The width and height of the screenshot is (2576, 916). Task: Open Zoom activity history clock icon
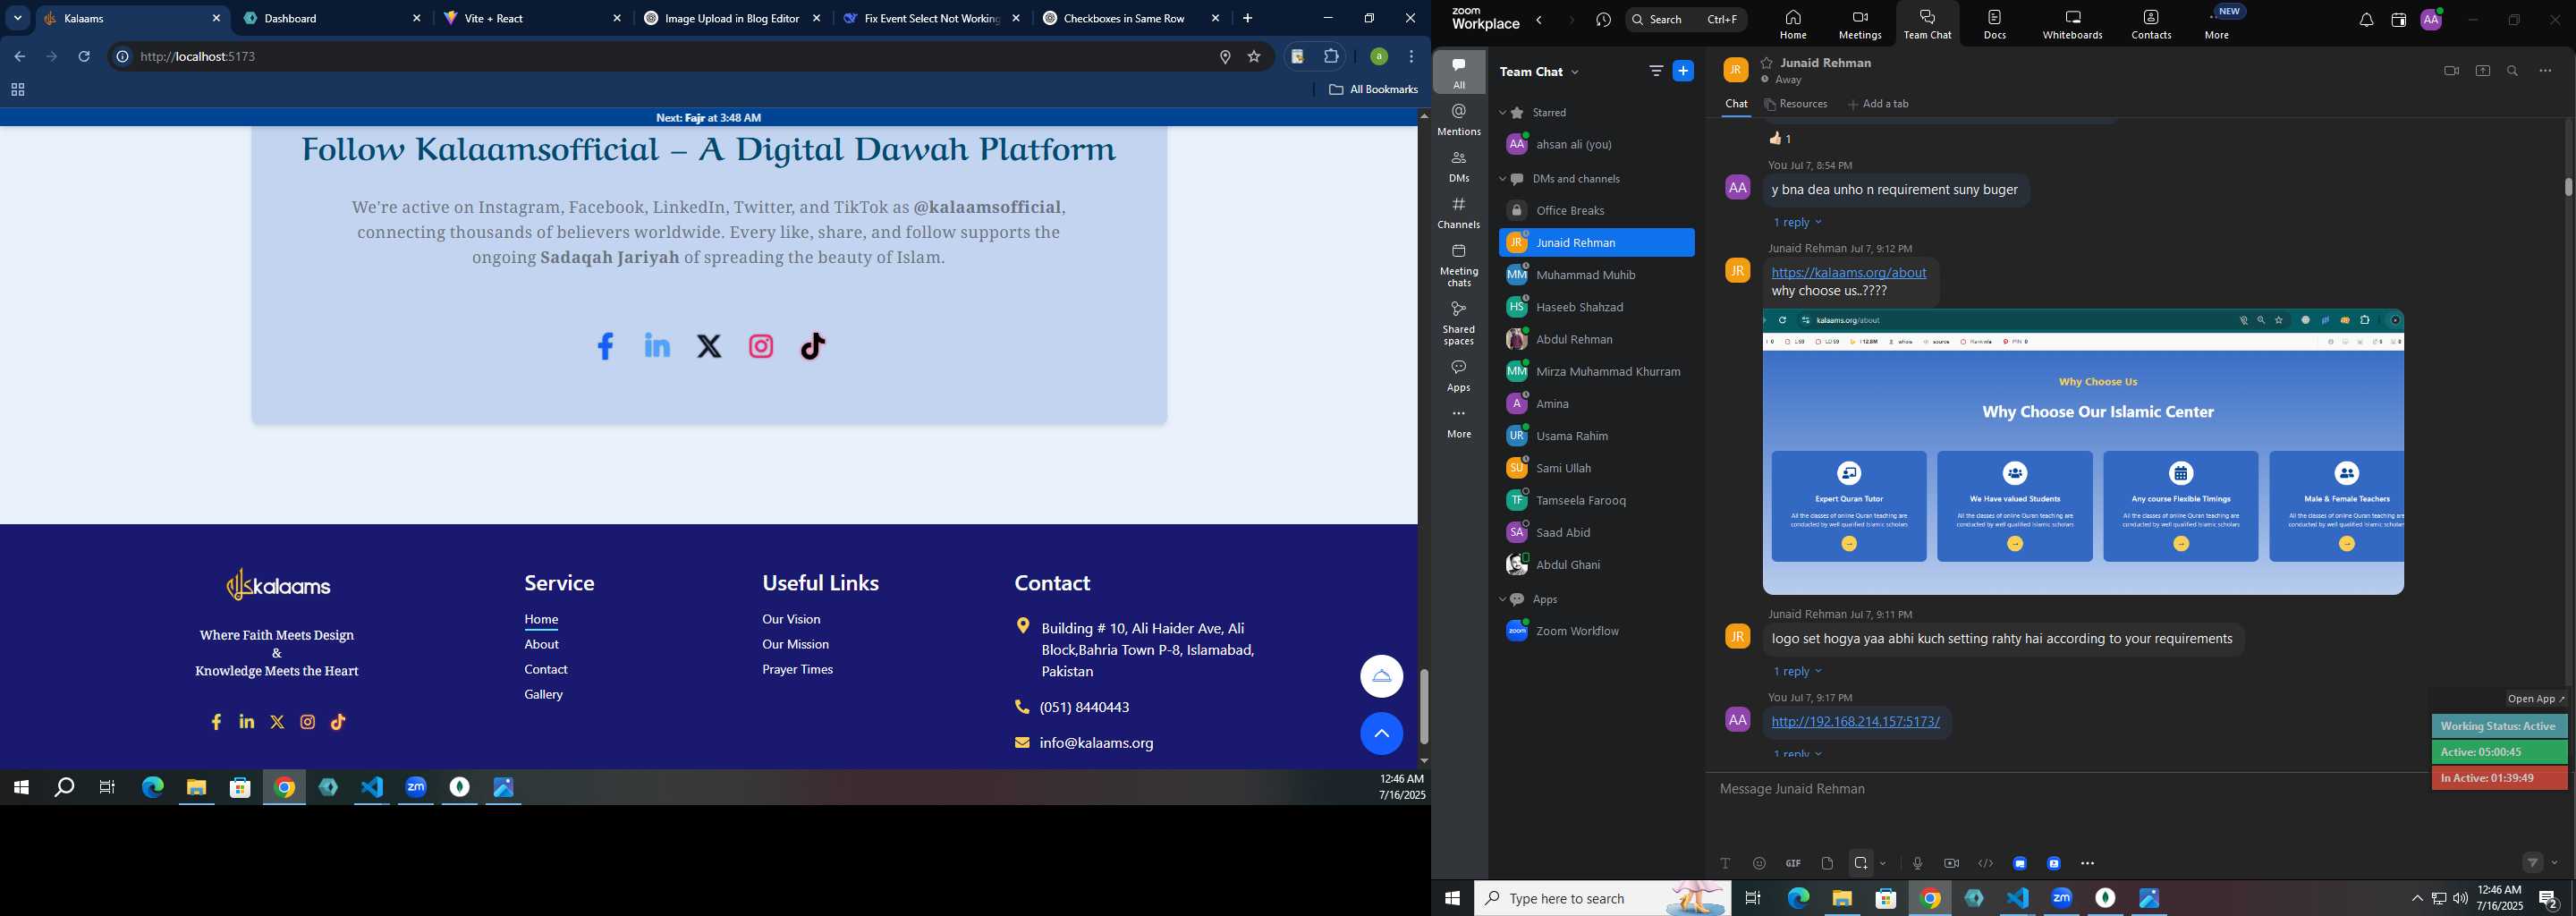tap(1604, 20)
